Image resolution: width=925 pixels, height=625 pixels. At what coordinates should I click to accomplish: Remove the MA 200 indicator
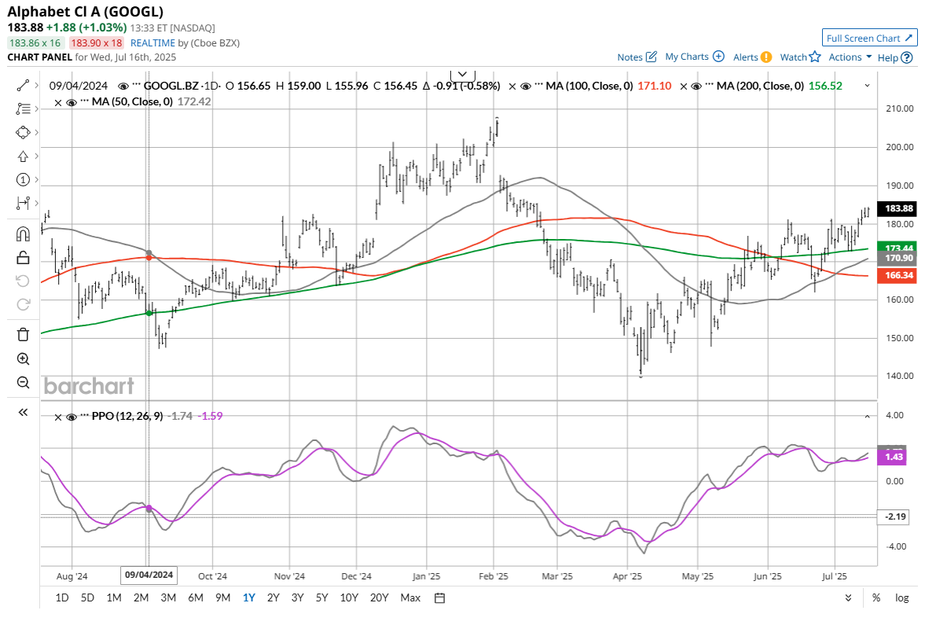click(x=684, y=86)
